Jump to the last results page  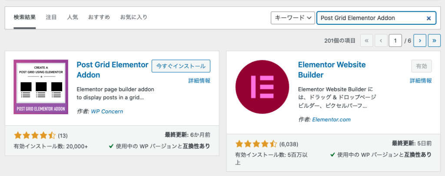pyautogui.click(x=434, y=40)
